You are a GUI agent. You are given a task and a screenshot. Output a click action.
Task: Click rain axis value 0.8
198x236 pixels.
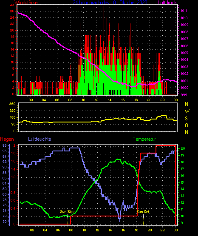13,193
